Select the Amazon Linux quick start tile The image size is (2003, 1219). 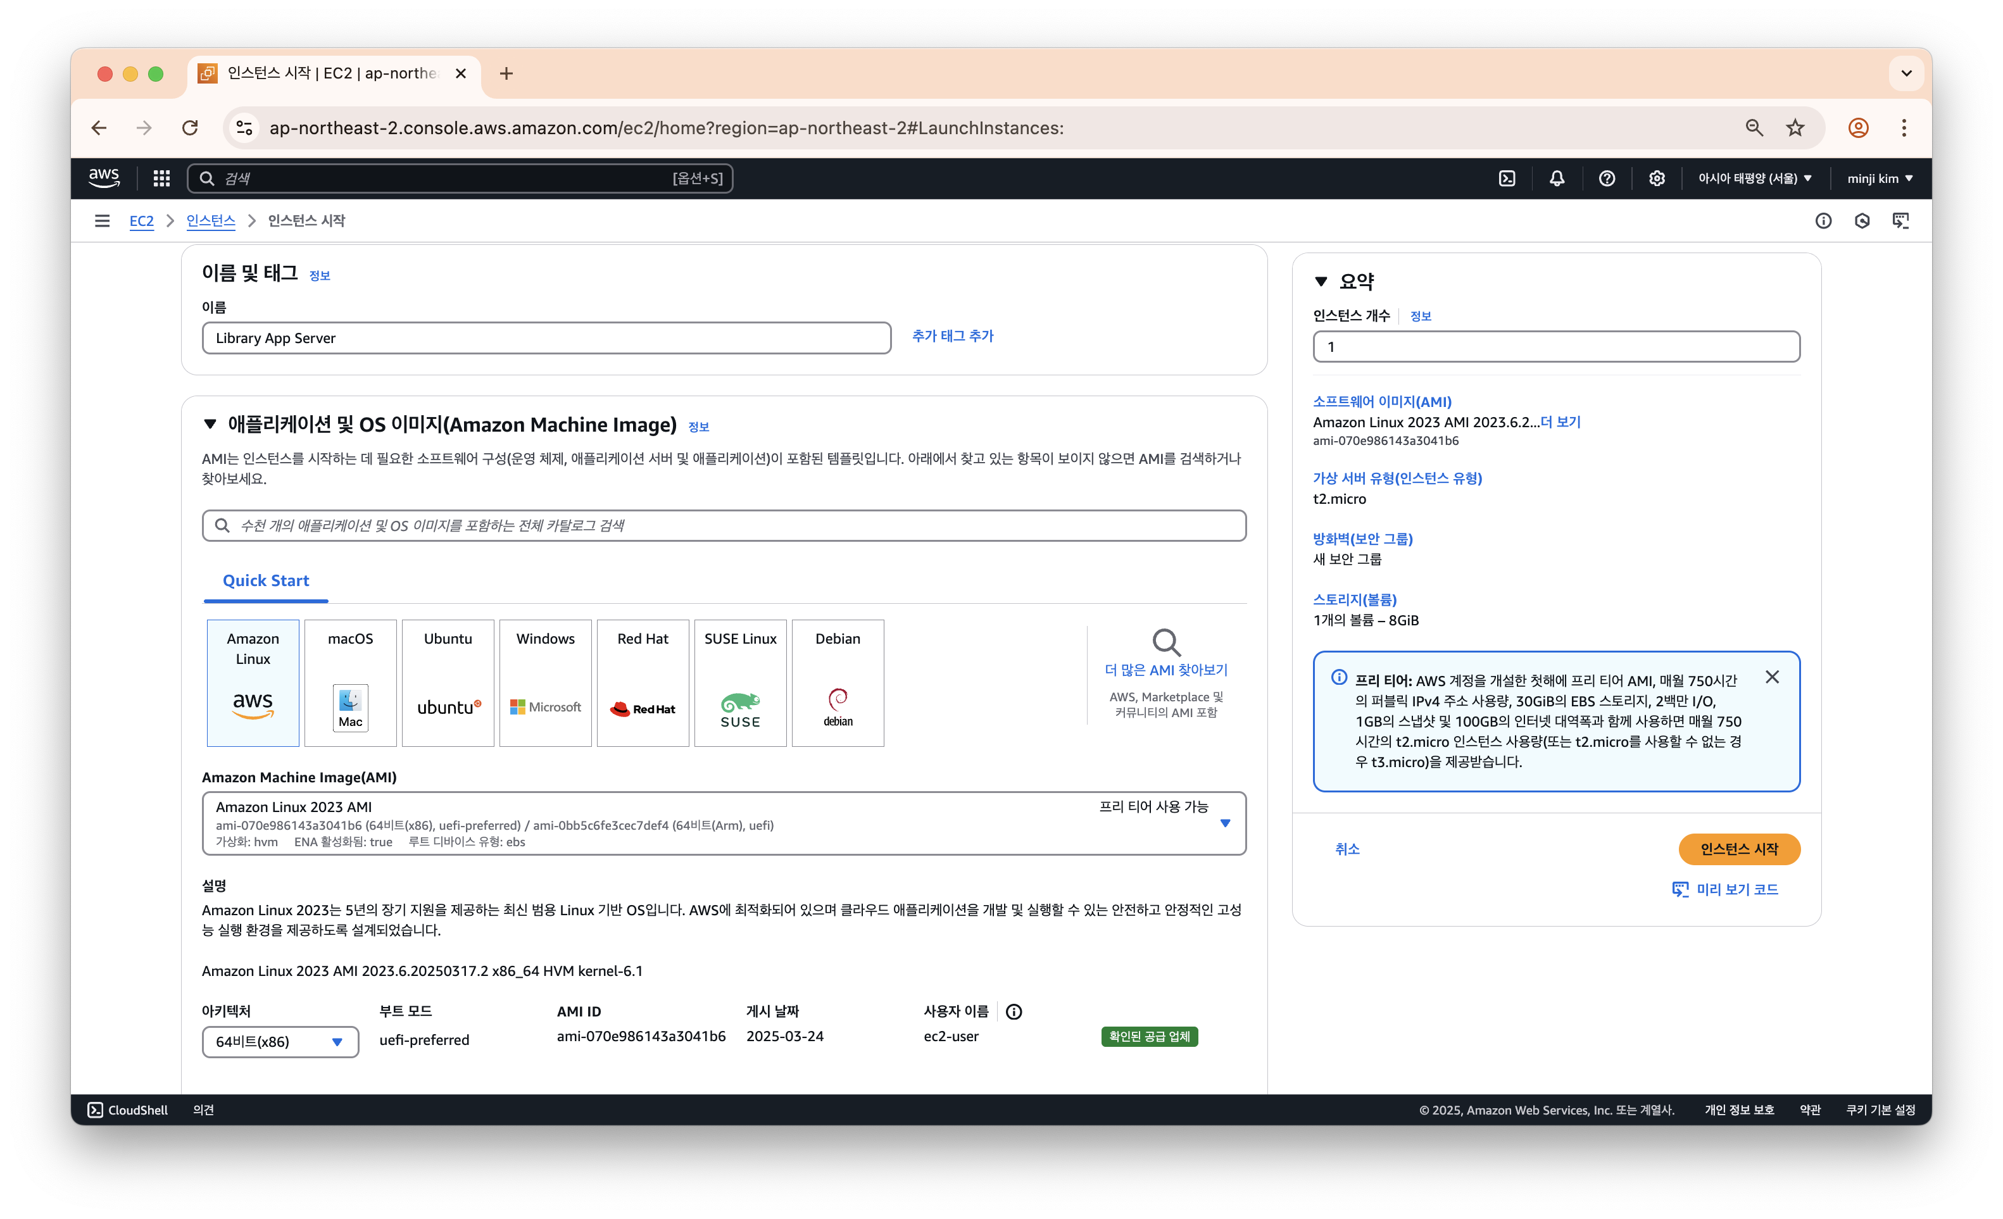[253, 683]
